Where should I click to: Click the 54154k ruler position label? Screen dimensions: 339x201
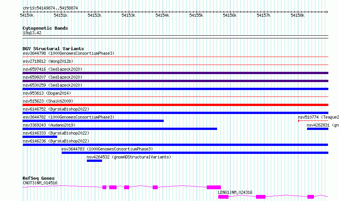pos(162,15)
